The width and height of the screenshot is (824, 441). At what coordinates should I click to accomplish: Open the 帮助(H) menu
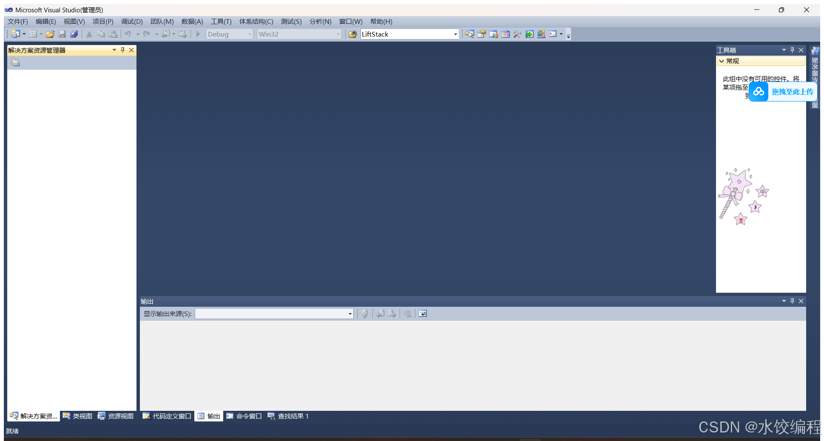coord(381,22)
